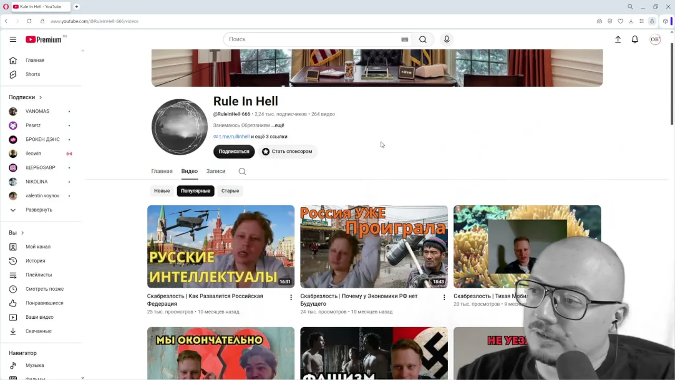Play the Русские Интеллектуалы thumbnail video
675x380 pixels.
(x=221, y=246)
